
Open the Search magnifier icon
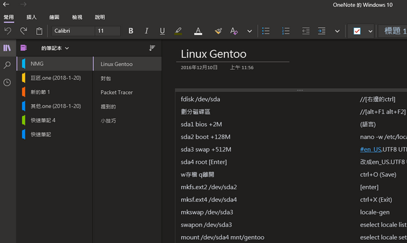pos(7,65)
